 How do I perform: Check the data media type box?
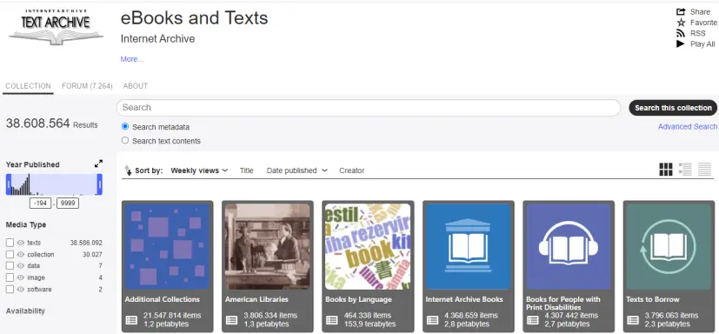[10, 265]
